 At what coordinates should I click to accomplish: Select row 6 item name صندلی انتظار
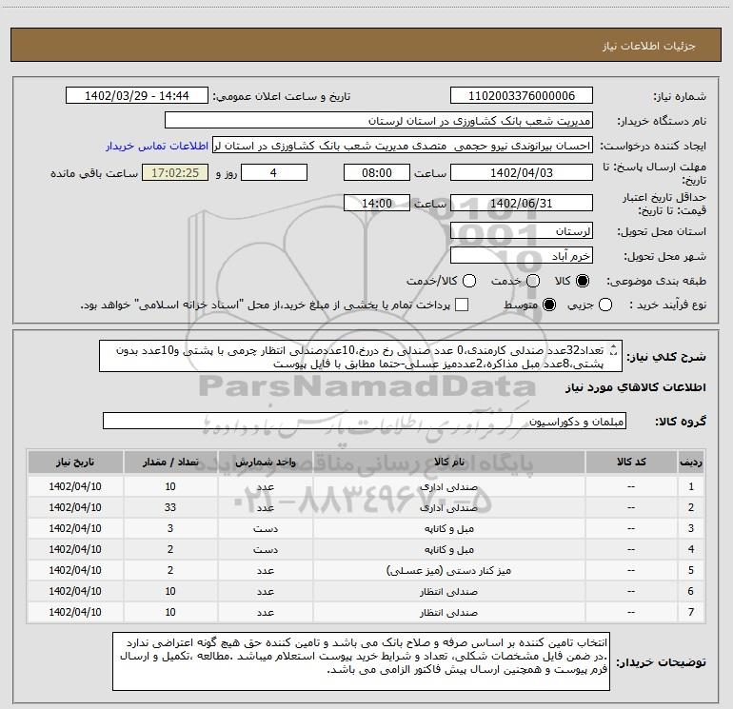click(x=448, y=592)
